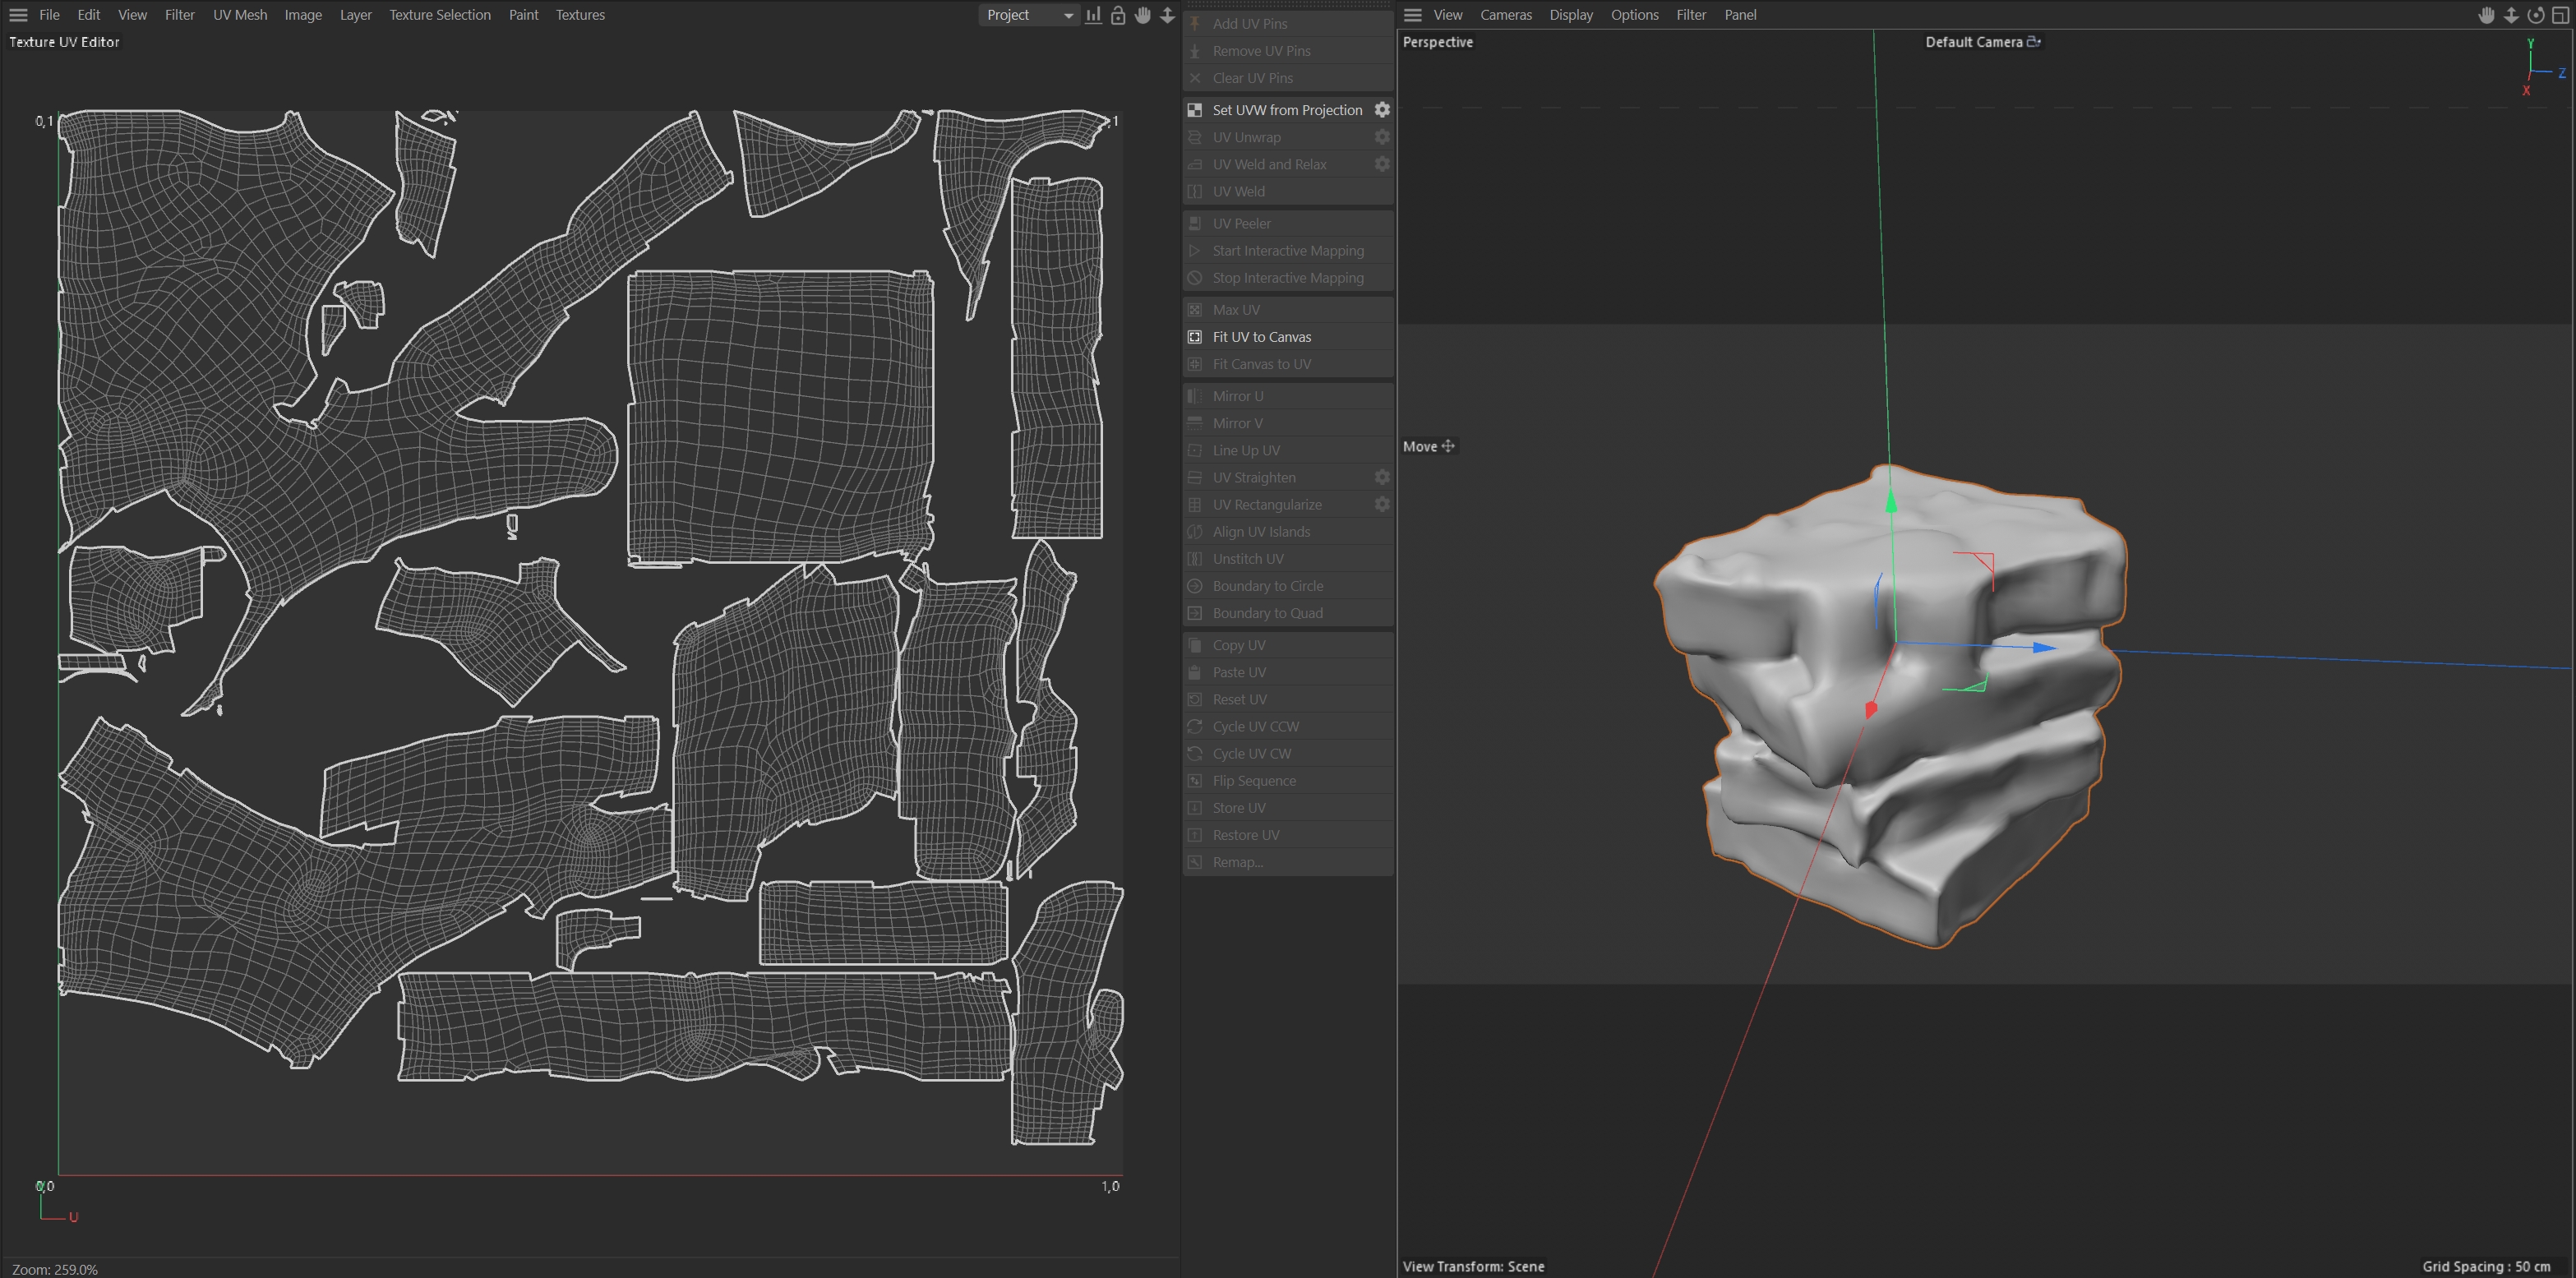Click the large square UV island

click(x=780, y=418)
